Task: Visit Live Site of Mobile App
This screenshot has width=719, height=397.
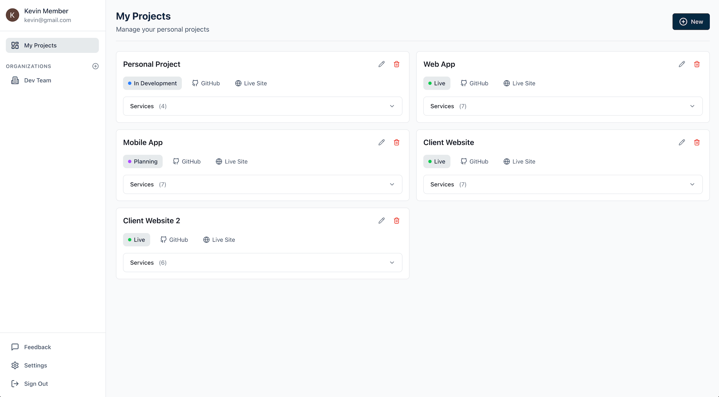Action: point(232,162)
